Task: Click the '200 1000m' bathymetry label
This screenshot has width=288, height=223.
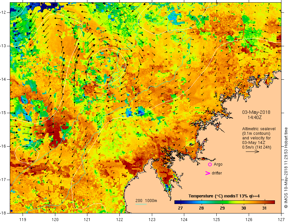Action: click(146, 201)
